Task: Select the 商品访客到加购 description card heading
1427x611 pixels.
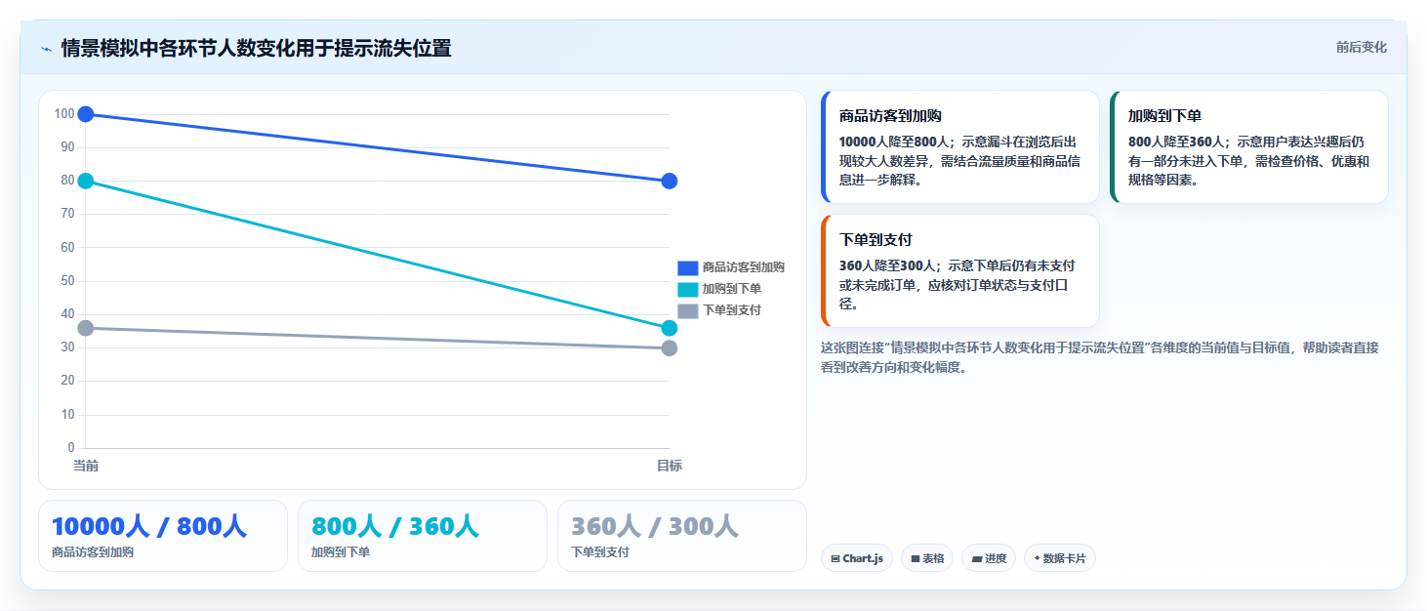Action: (890, 115)
